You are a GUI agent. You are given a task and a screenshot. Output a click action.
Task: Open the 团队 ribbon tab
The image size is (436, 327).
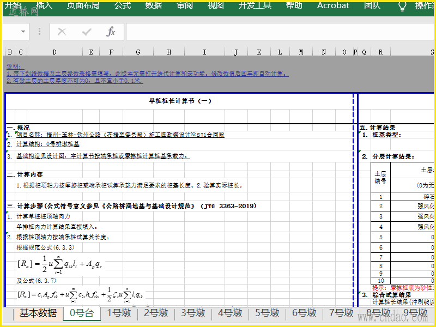click(x=372, y=5)
